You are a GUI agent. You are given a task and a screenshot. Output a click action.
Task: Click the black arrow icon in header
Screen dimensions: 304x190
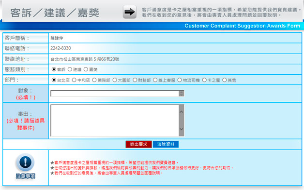pos(130,12)
